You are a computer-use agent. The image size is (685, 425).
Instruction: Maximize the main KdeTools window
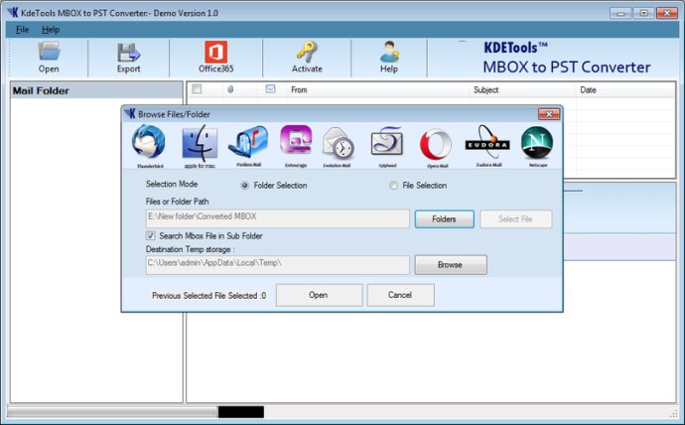(x=644, y=13)
